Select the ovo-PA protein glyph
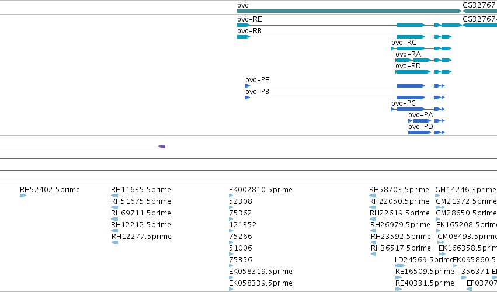The image size is (497, 292). point(426,121)
